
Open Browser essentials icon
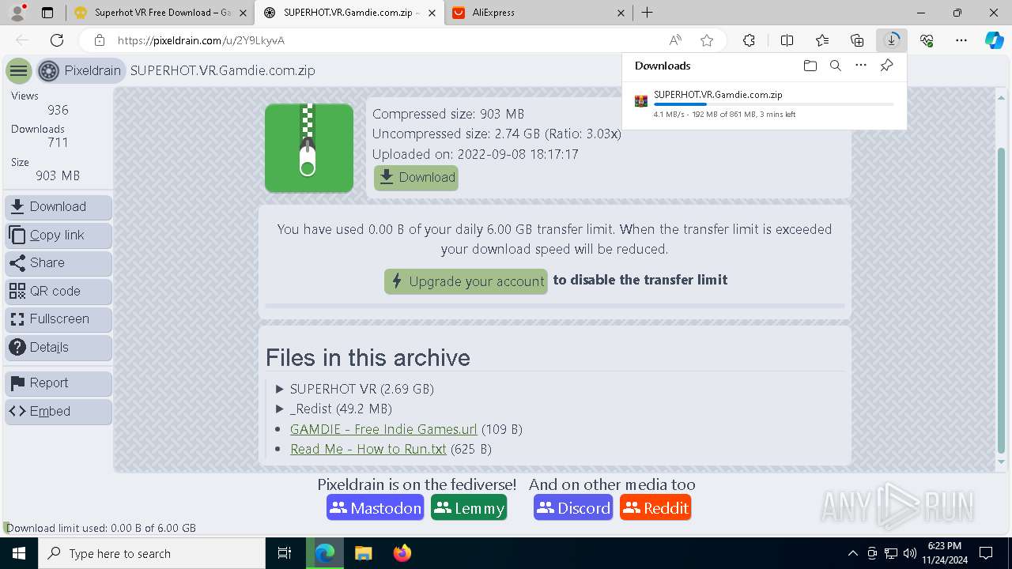click(927, 40)
